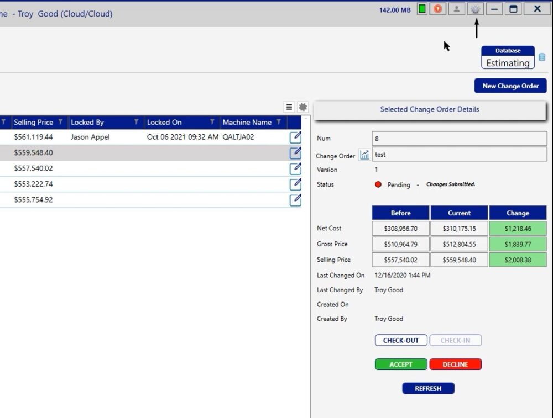Click the New Change Order button
This screenshot has height=418, width=553.
[x=510, y=86]
